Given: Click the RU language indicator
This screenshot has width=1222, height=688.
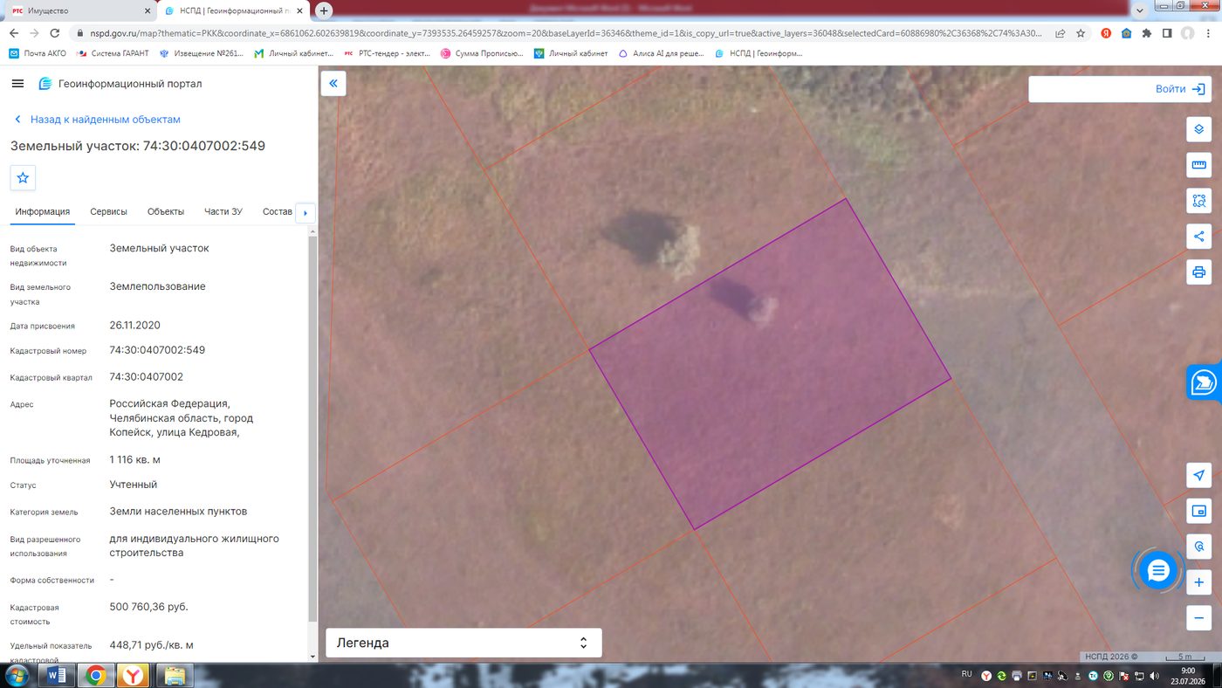Looking at the screenshot, I should (x=966, y=675).
